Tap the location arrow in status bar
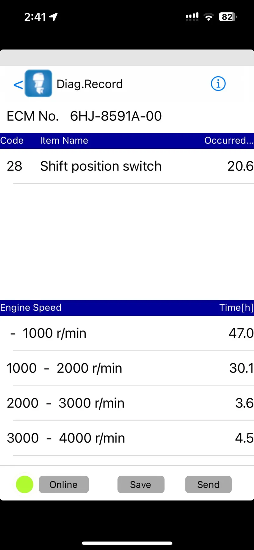This screenshot has height=550, width=254. (x=53, y=17)
